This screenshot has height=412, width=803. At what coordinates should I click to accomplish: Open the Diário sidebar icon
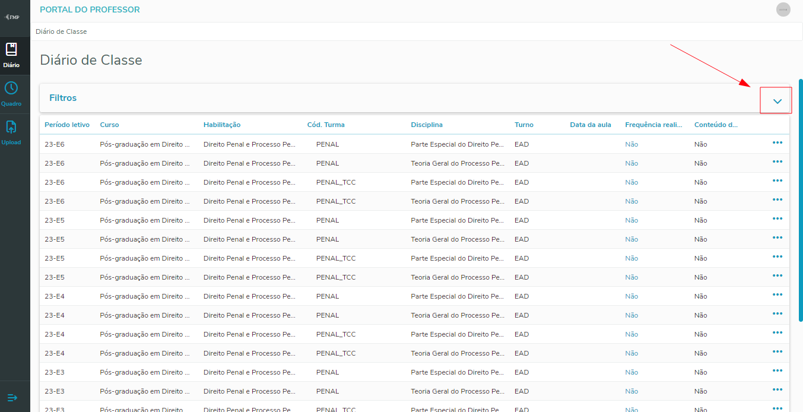click(11, 50)
